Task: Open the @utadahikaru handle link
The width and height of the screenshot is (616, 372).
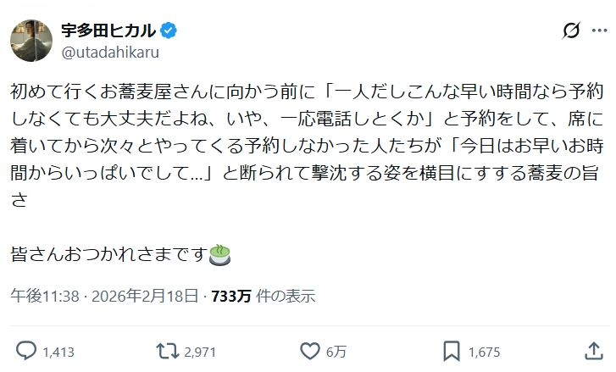Action: (110, 52)
